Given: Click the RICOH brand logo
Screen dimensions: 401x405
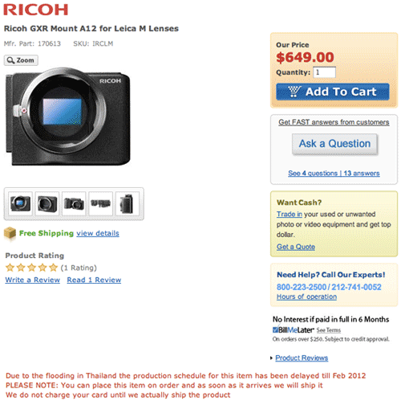Looking at the screenshot, I should (35, 10).
